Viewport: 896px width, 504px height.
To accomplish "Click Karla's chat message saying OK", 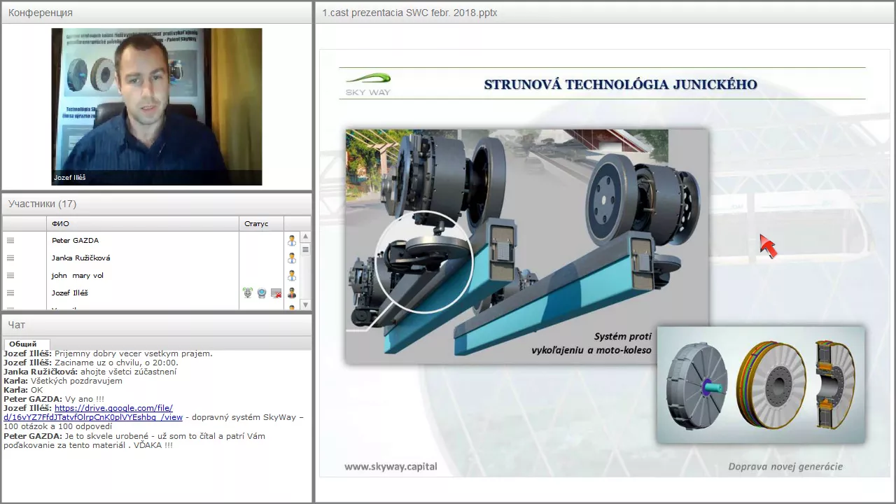I will 23,390.
